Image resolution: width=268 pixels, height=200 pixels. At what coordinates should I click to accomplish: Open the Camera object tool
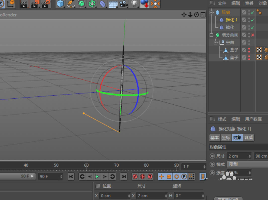(123, 4)
